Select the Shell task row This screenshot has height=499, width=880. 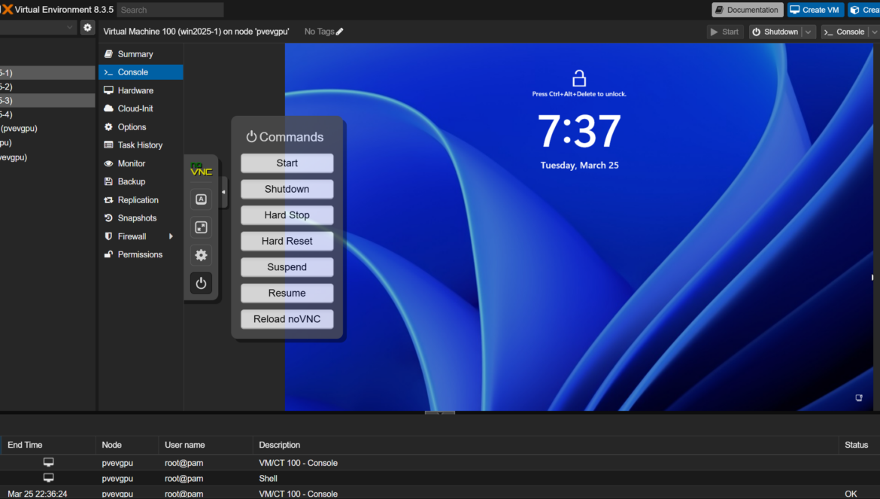(440, 479)
